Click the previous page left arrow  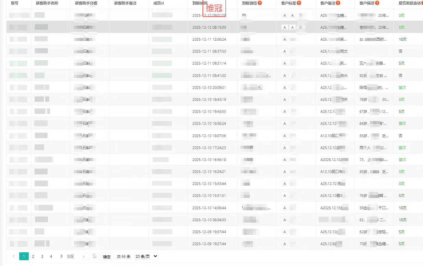coord(14,256)
